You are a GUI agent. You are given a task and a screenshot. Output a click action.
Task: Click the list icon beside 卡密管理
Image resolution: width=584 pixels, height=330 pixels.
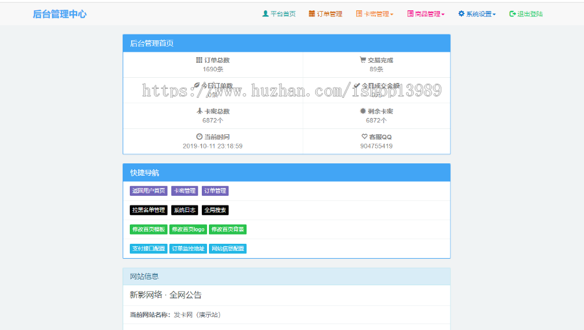tap(359, 14)
